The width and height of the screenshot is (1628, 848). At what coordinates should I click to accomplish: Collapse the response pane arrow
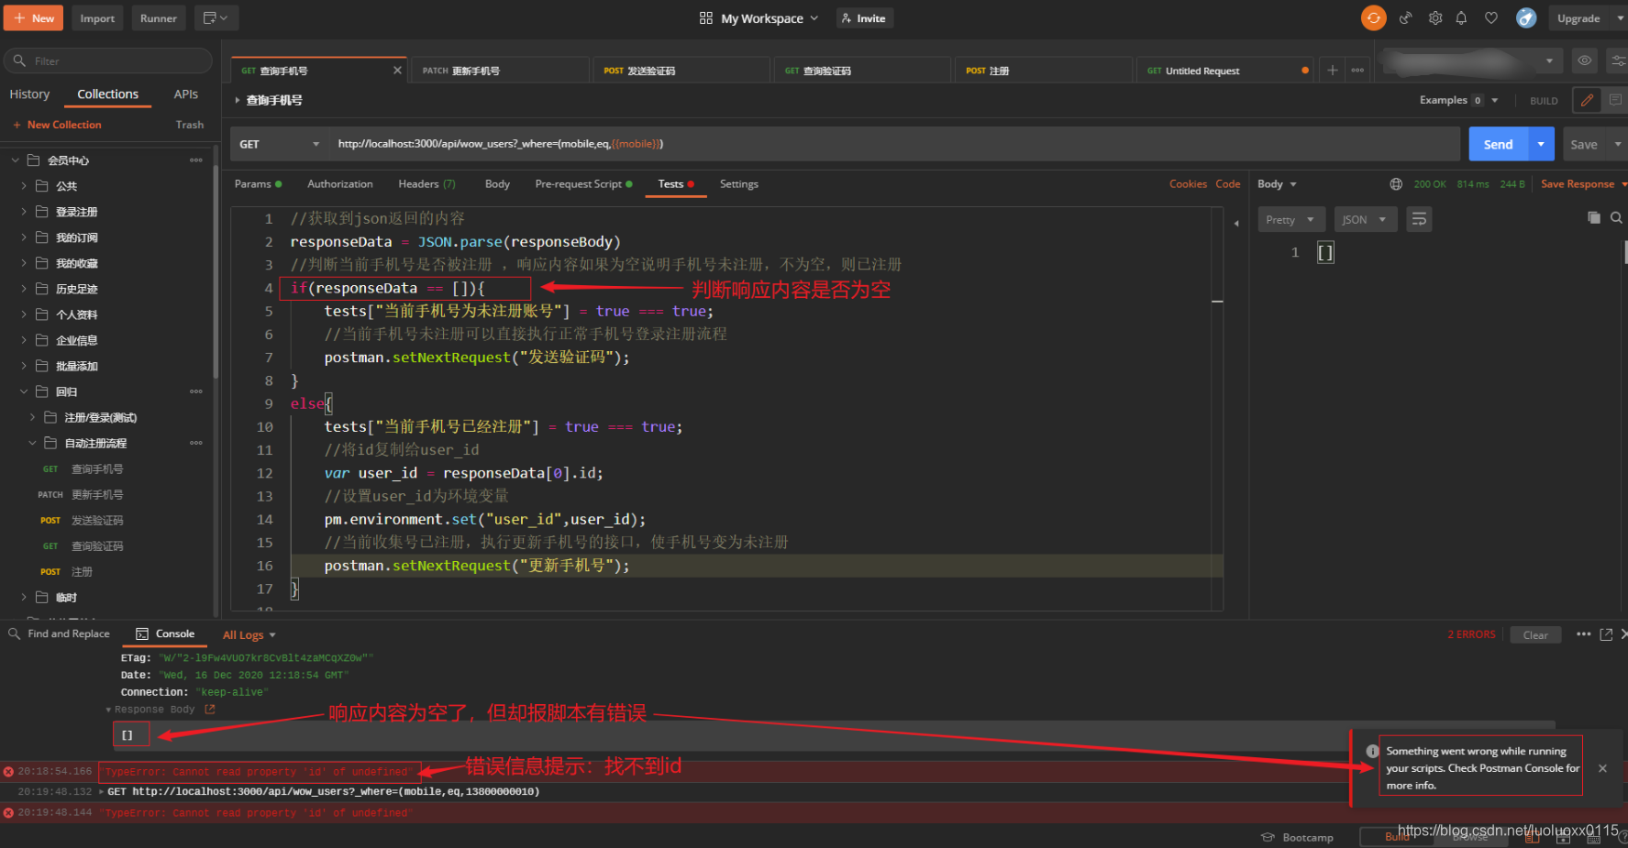(x=1235, y=223)
